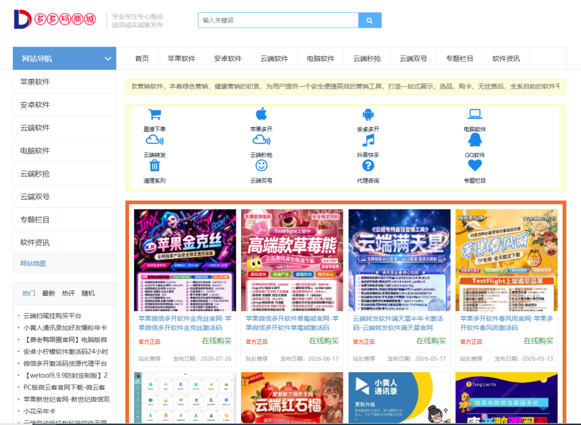Image resolution: width=581 pixels, height=425 pixels.
Task: Click 在线购买 on the 金克丝 card
Action: [x=217, y=341]
